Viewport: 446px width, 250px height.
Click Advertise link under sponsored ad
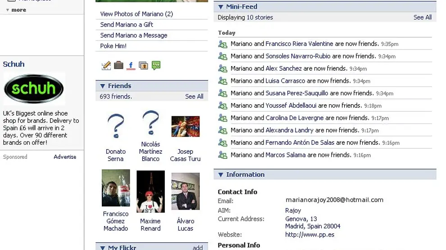point(65,157)
